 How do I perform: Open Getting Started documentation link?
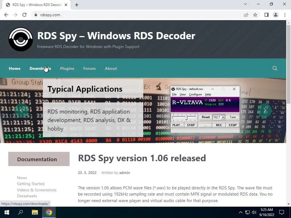point(31,184)
